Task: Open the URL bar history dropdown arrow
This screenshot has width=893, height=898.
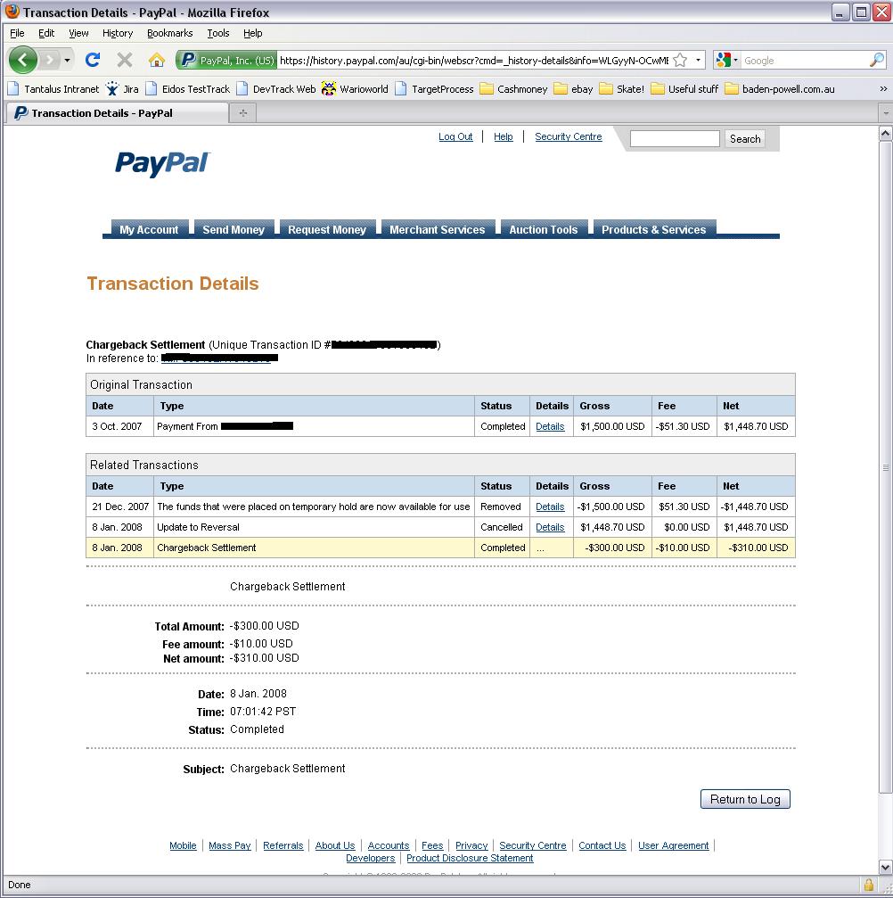Action: [698, 60]
